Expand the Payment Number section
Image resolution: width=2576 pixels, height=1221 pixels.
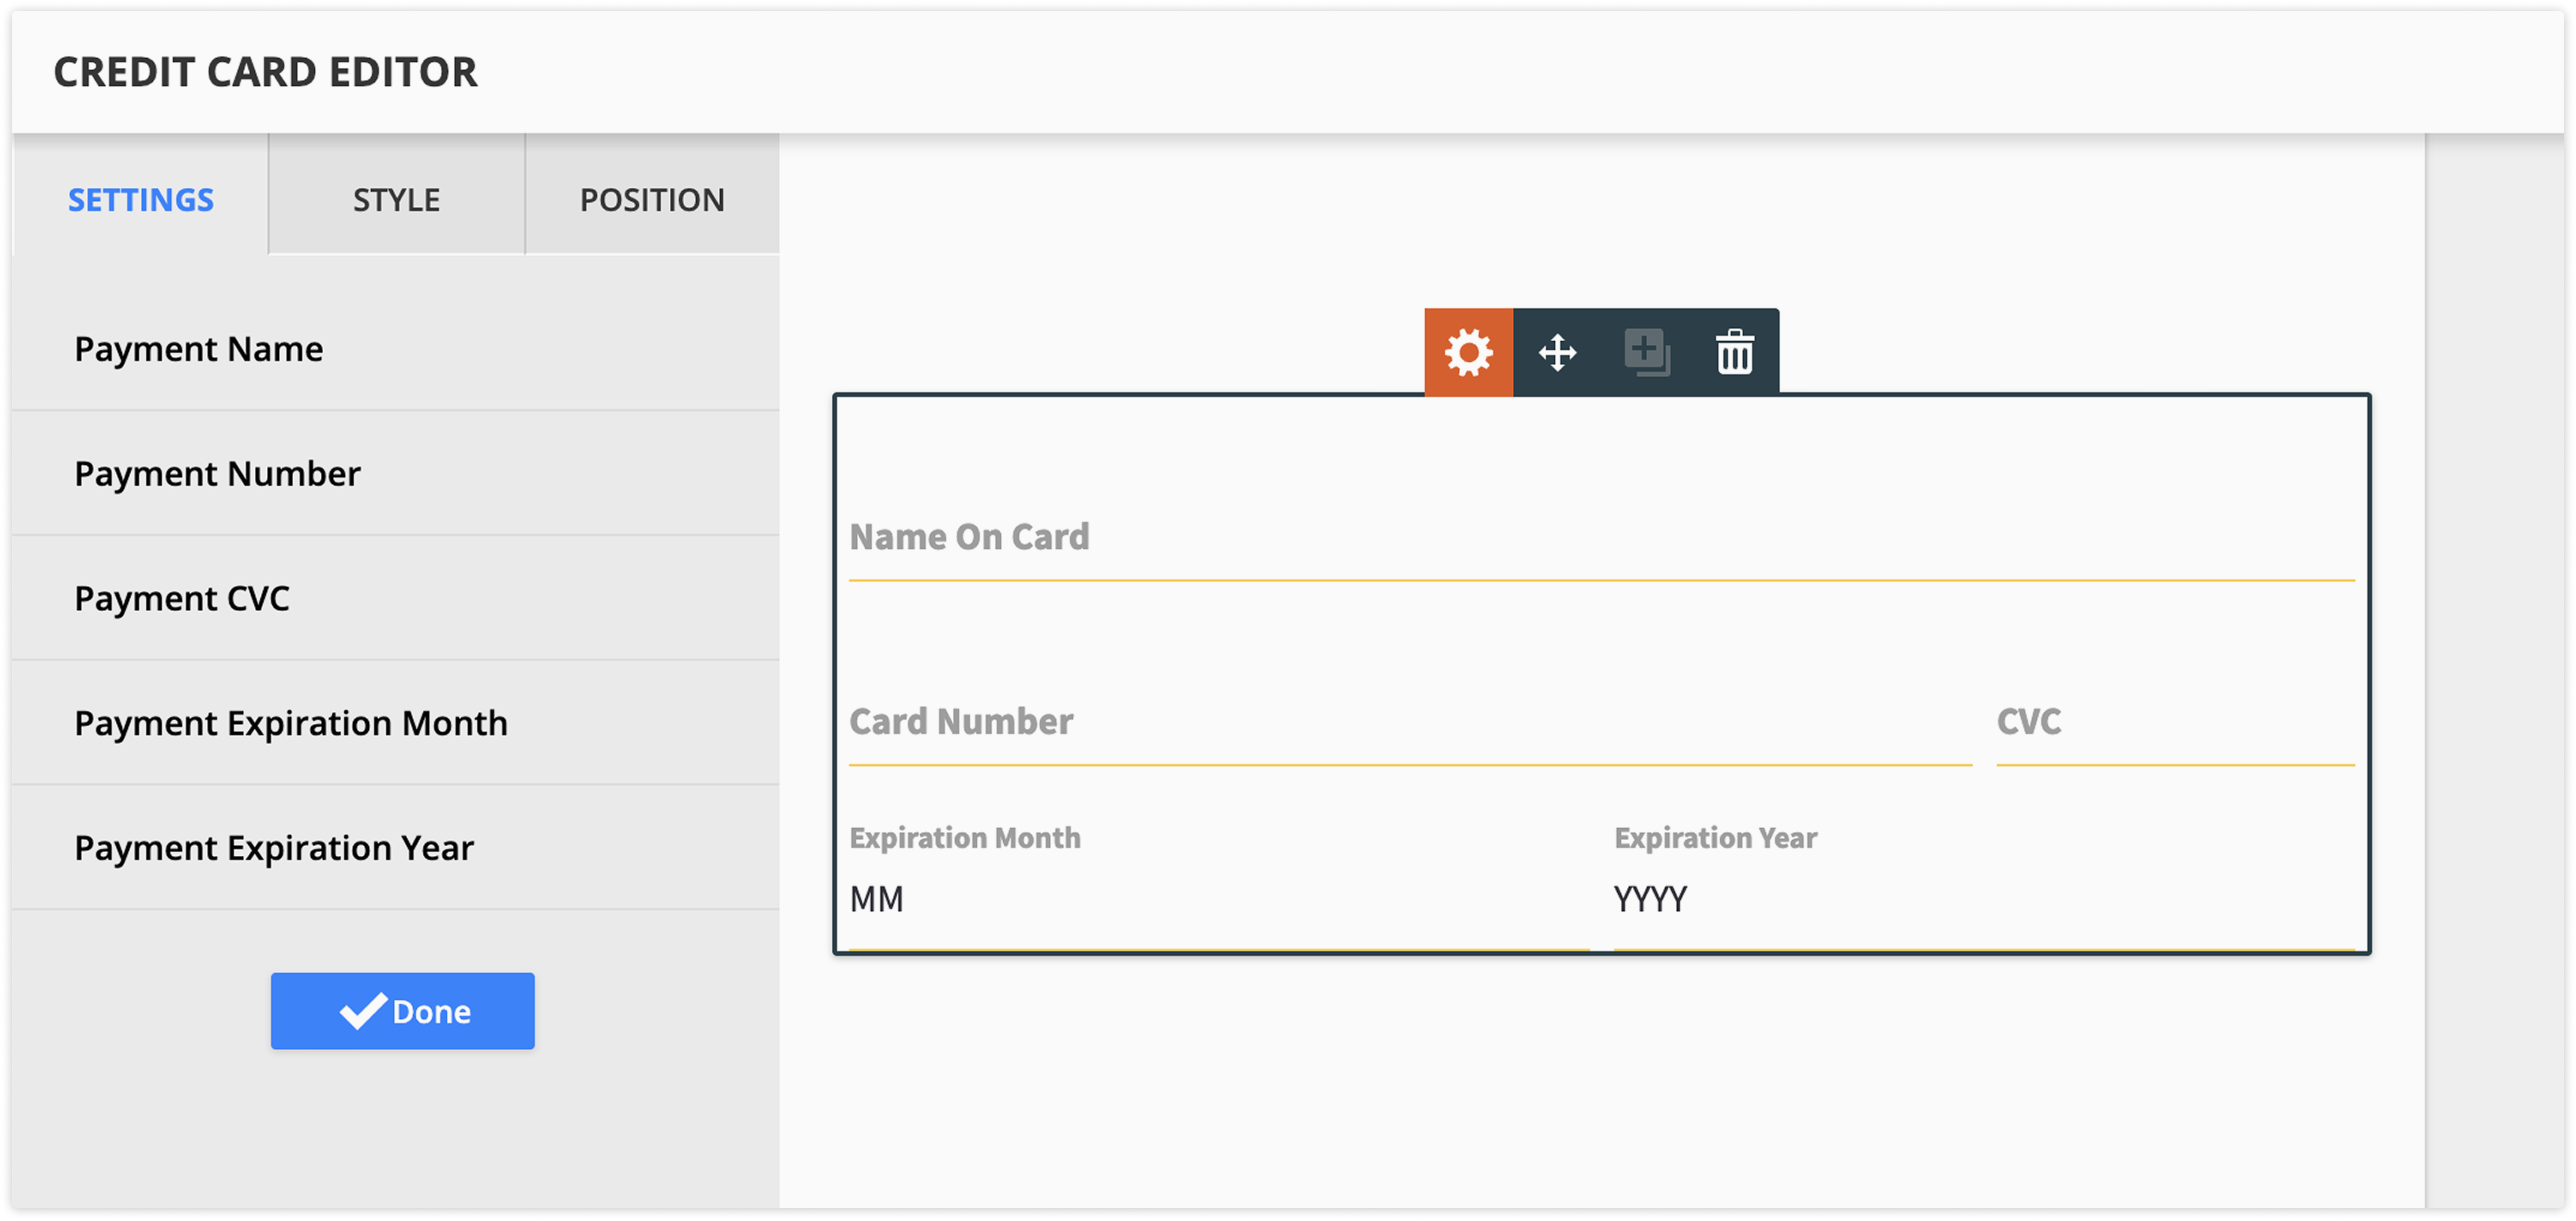[217, 474]
